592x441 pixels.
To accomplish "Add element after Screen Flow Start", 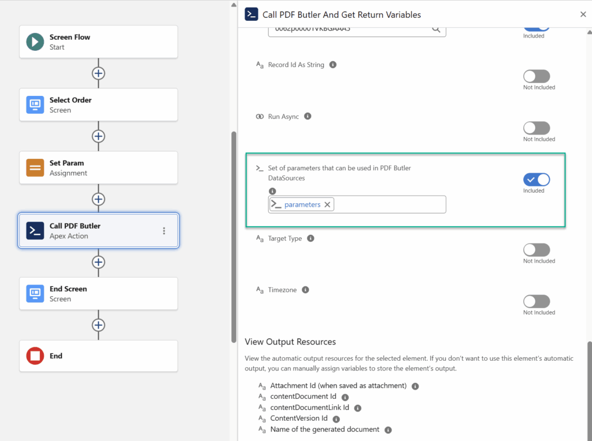I will pos(98,73).
